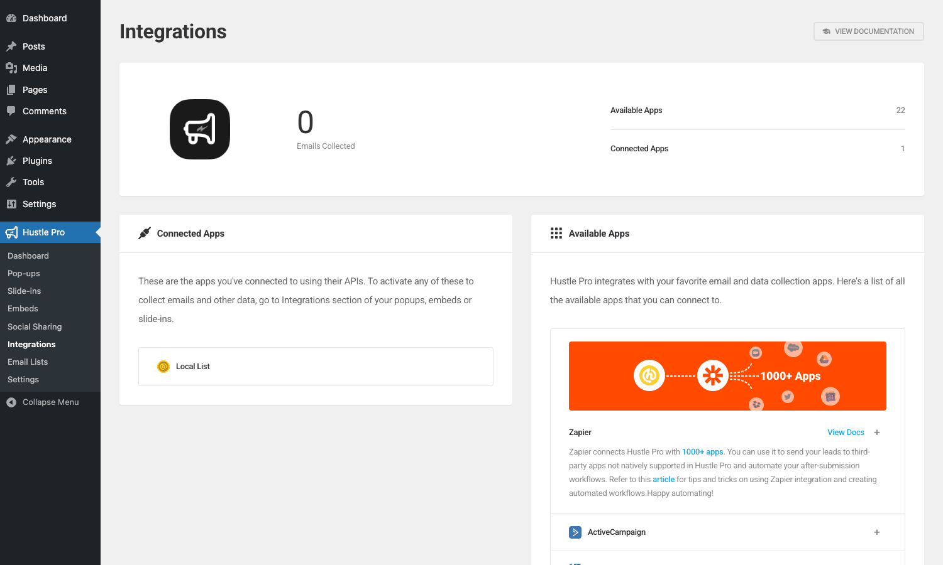Screen dimensions: 943x565
Task: Expand ActiveCampaign with the plus icon
Action: pyautogui.click(x=877, y=532)
